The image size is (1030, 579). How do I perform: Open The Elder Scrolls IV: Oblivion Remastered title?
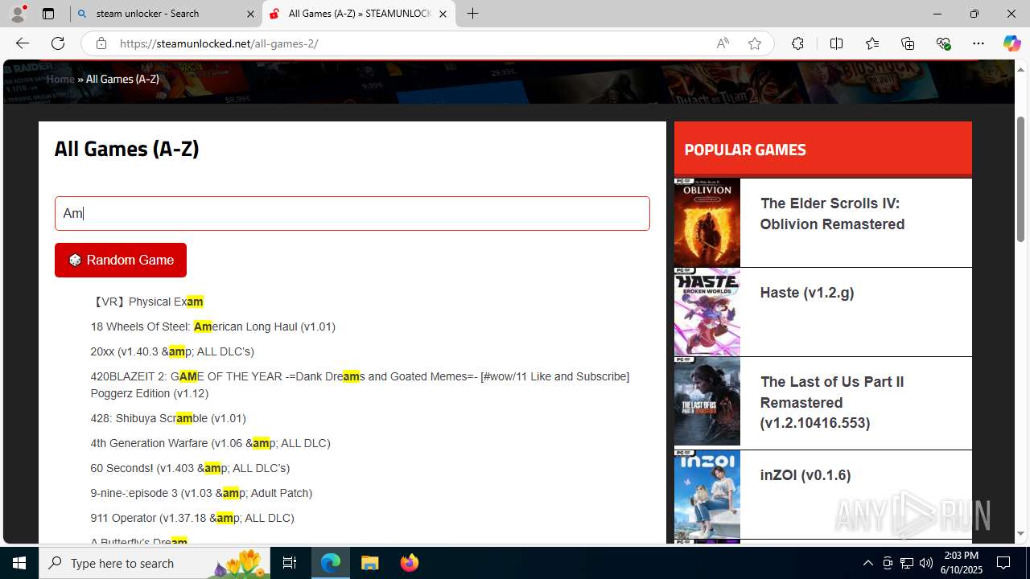pos(832,214)
